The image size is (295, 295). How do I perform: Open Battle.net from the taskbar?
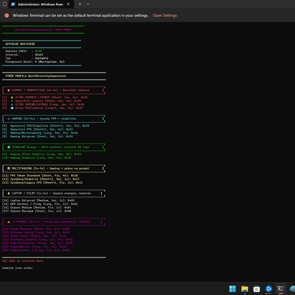click(269, 289)
